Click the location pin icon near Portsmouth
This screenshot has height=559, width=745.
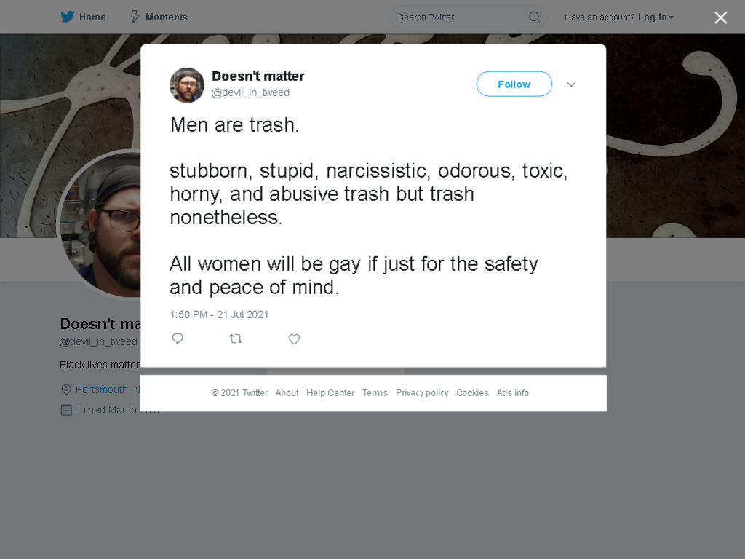[66, 389]
